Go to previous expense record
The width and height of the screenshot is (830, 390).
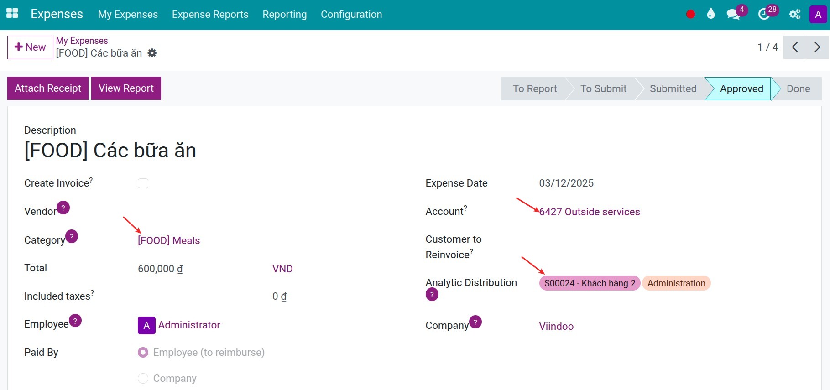pyautogui.click(x=794, y=47)
